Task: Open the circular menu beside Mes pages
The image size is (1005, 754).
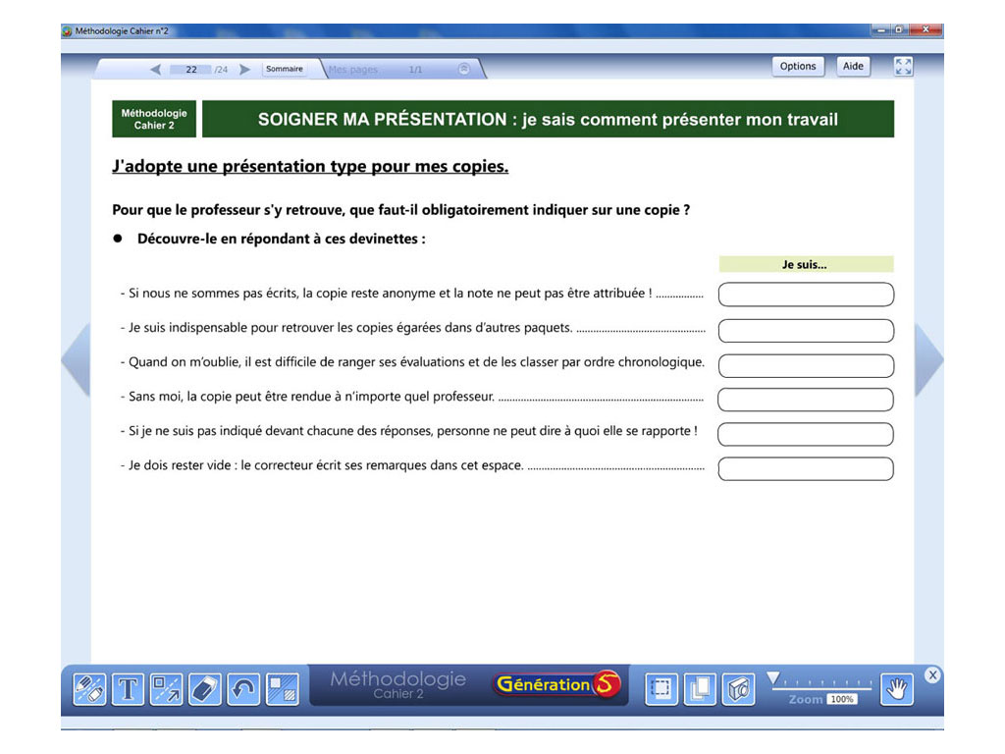Action: click(463, 69)
